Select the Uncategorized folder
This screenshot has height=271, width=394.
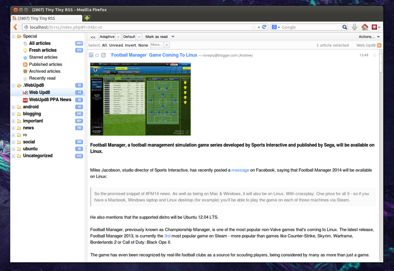click(38, 156)
